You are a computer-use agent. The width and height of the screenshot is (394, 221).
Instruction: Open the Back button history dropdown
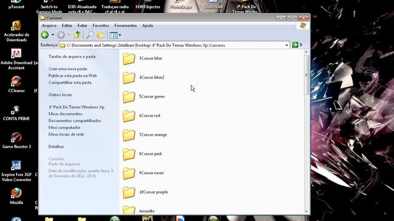point(53,35)
